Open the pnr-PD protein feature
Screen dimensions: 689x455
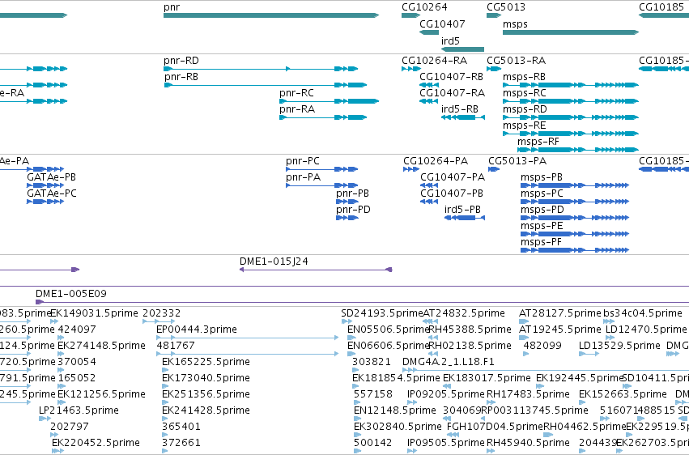click(x=347, y=218)
